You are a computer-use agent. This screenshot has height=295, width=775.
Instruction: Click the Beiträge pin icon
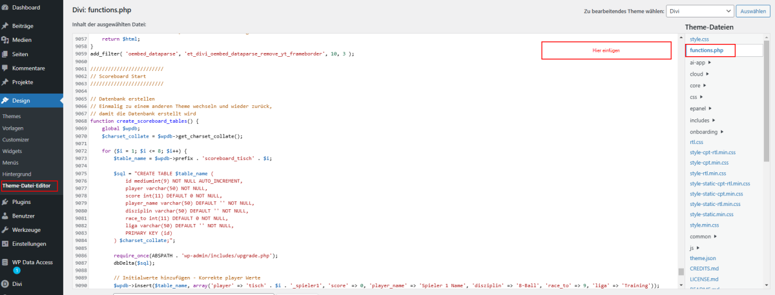tap(5, 26)
